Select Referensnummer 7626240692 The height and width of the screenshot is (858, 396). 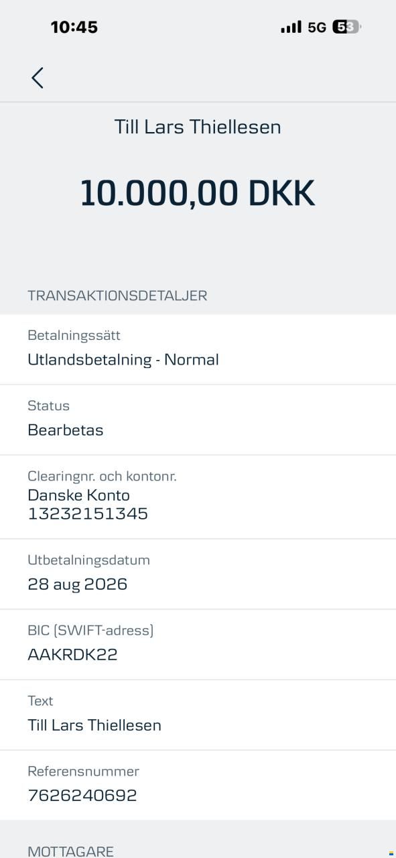tap(82, 796)
